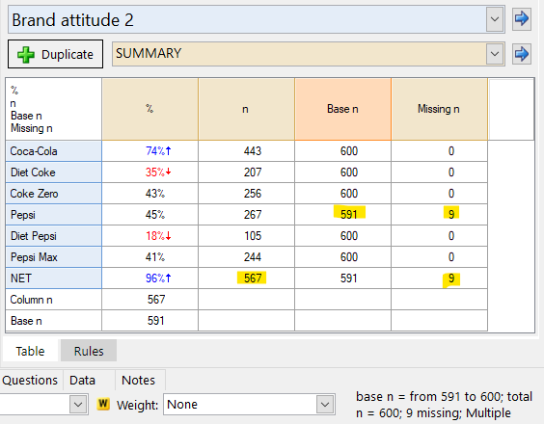Image resolution: width=544 pixels, height=424 pixels.
Task: Click the green plus Duplicate button
Action: [56, 54]
